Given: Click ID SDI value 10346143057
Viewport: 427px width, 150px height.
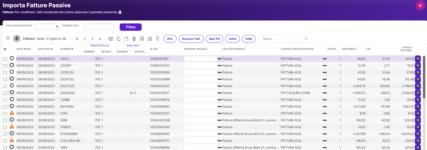Looking at the screenshot, I should pos(160,93).
